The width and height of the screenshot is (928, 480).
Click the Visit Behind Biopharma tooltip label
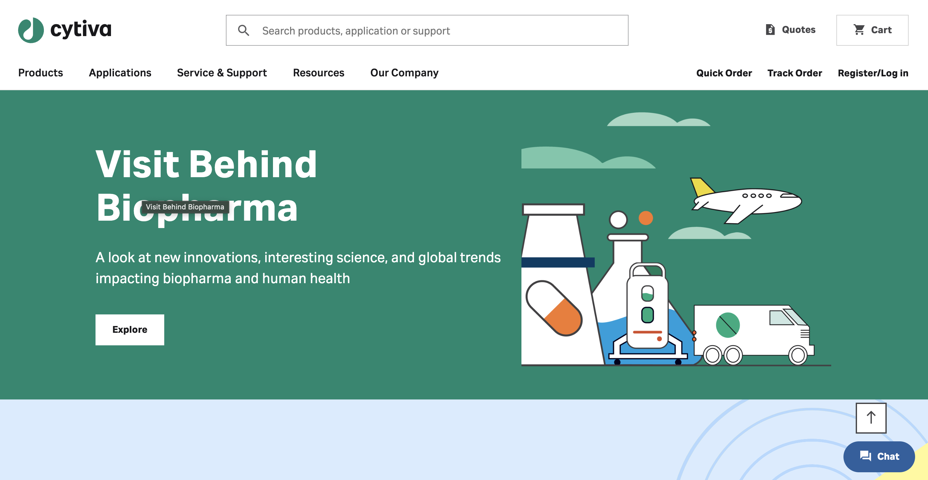pyautogui.click(x=185, y=207)
